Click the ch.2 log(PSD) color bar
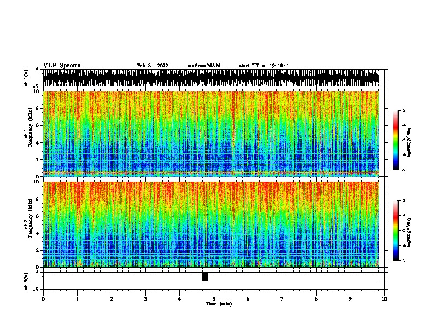This screenshot has width=433, height=335. point(396,230)
